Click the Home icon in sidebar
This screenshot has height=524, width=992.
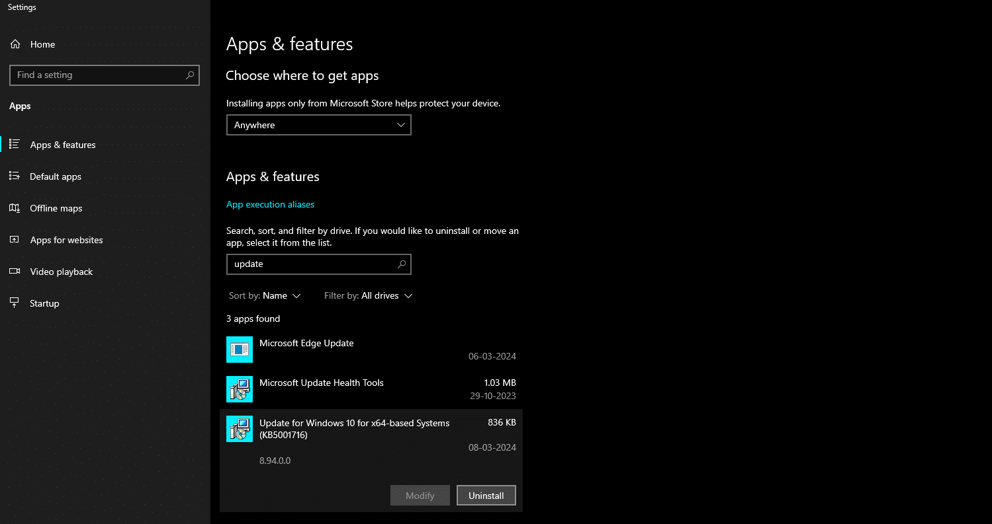click(x=15, y=44)
